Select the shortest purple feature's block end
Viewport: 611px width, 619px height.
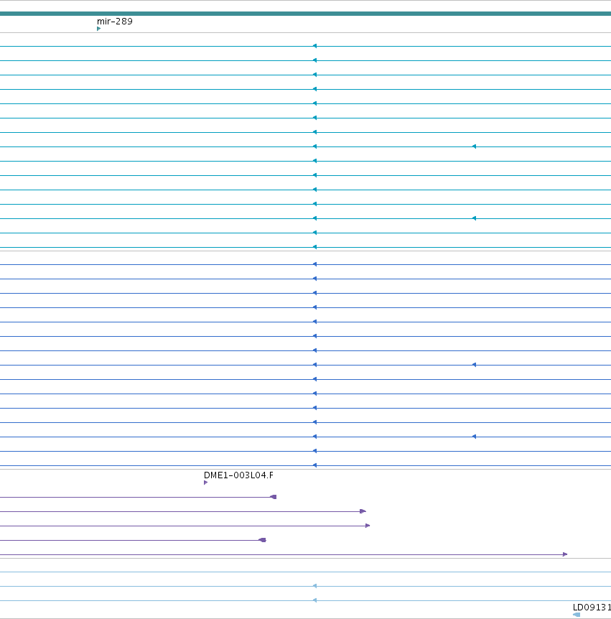click(263, 540)
